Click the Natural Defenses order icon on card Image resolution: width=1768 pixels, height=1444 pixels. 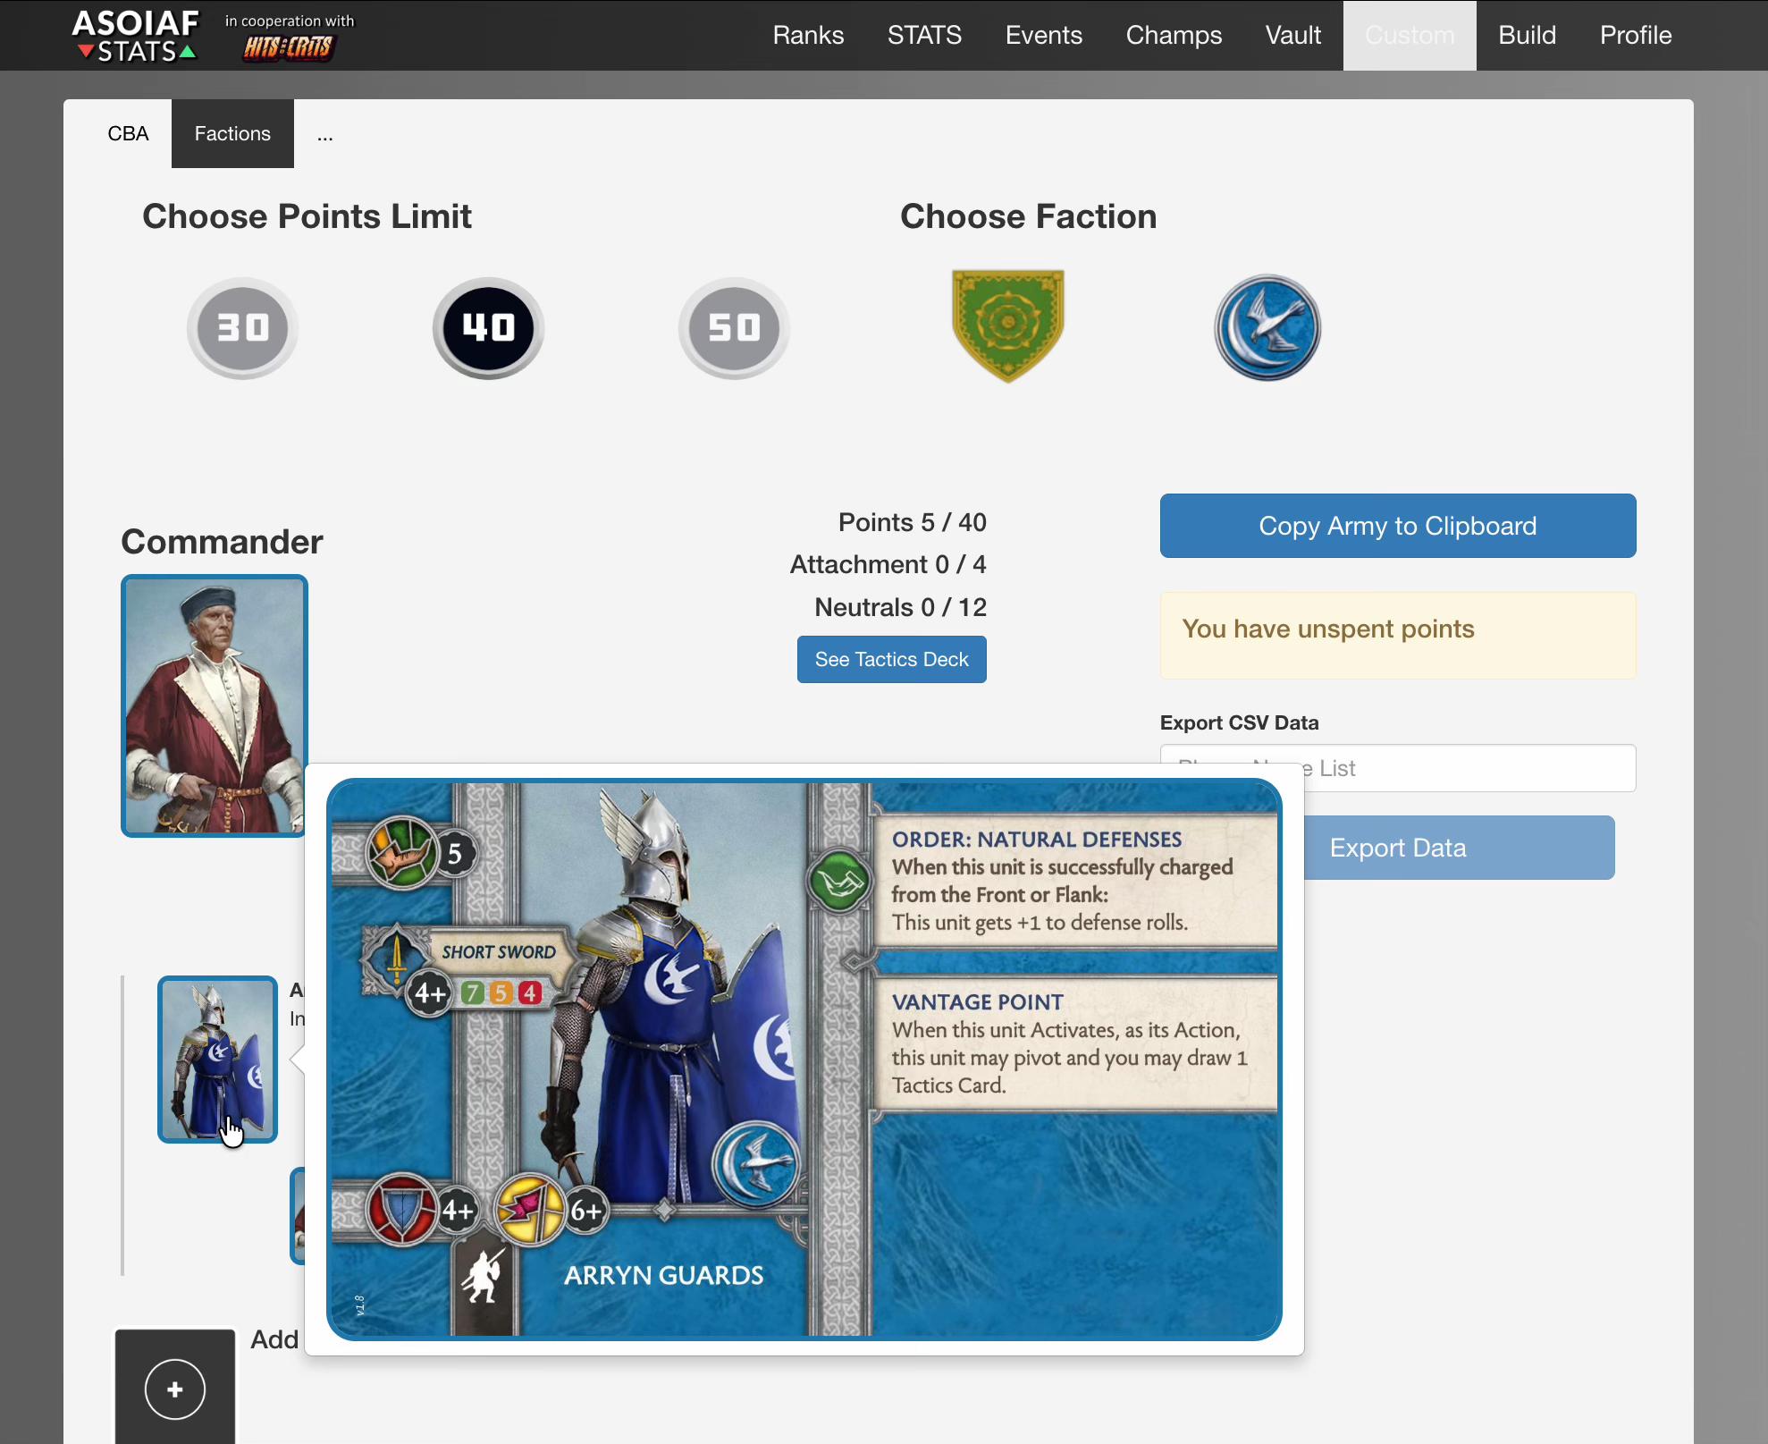click(839, 882)
